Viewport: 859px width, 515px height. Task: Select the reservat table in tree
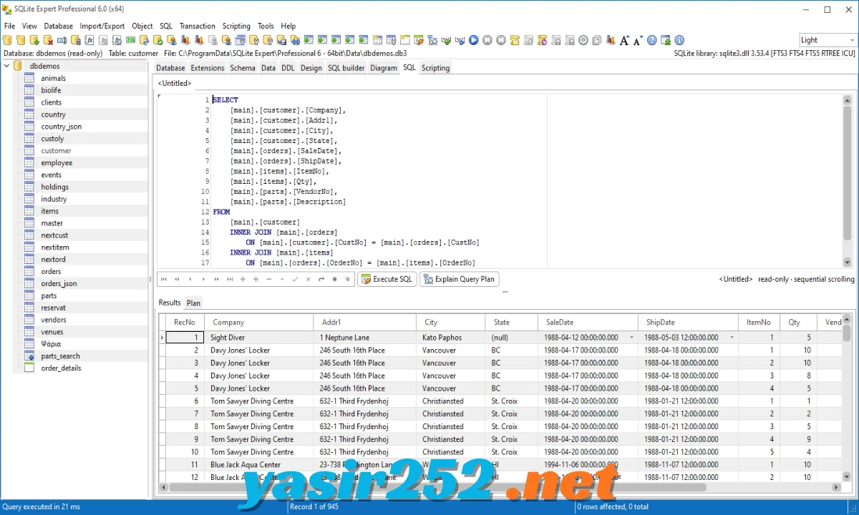(53, 308)
